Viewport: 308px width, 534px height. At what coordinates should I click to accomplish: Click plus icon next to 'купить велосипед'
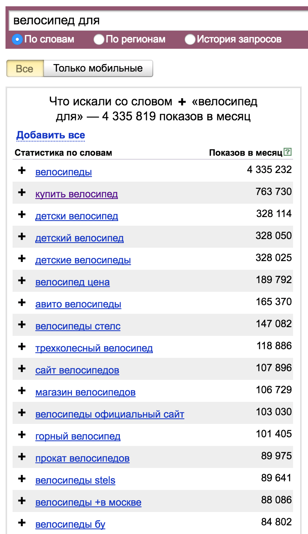(22, 192)
